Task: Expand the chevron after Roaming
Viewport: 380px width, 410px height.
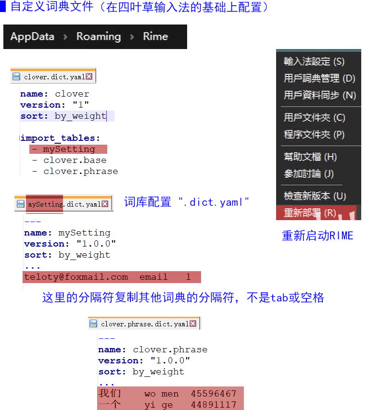Action: click(132, 37)
